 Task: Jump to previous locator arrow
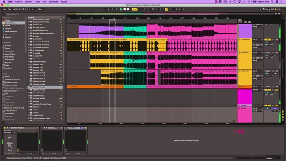pos(239,22)
